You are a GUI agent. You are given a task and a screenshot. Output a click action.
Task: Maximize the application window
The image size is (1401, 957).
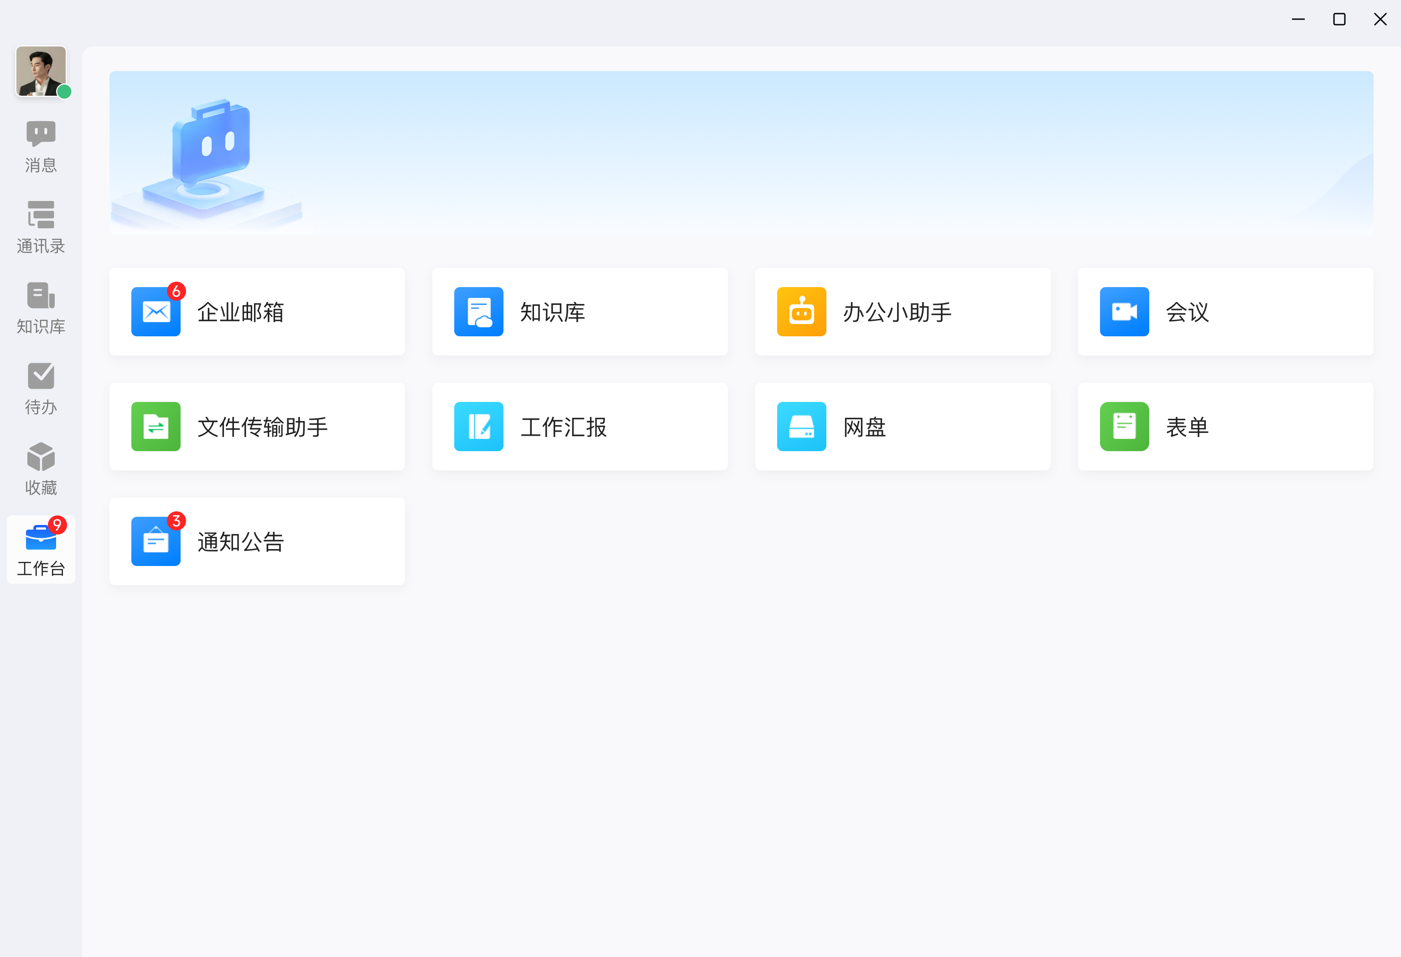click(1339, 19)
